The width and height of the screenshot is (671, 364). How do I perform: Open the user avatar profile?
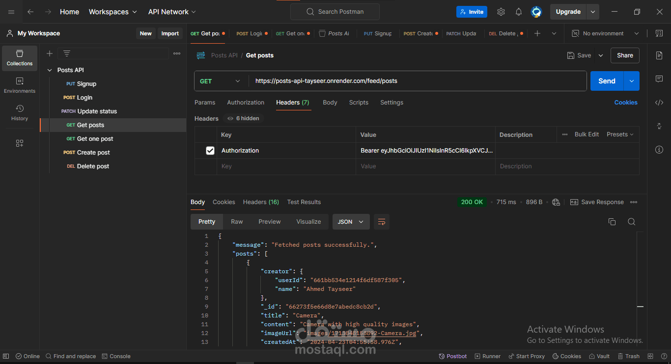pos(536,12)
